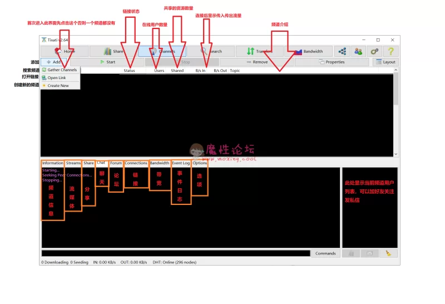Click the 'OUT: 0.00 KB/s' status entry
The image size is (445, 304).
pos(133,262)
